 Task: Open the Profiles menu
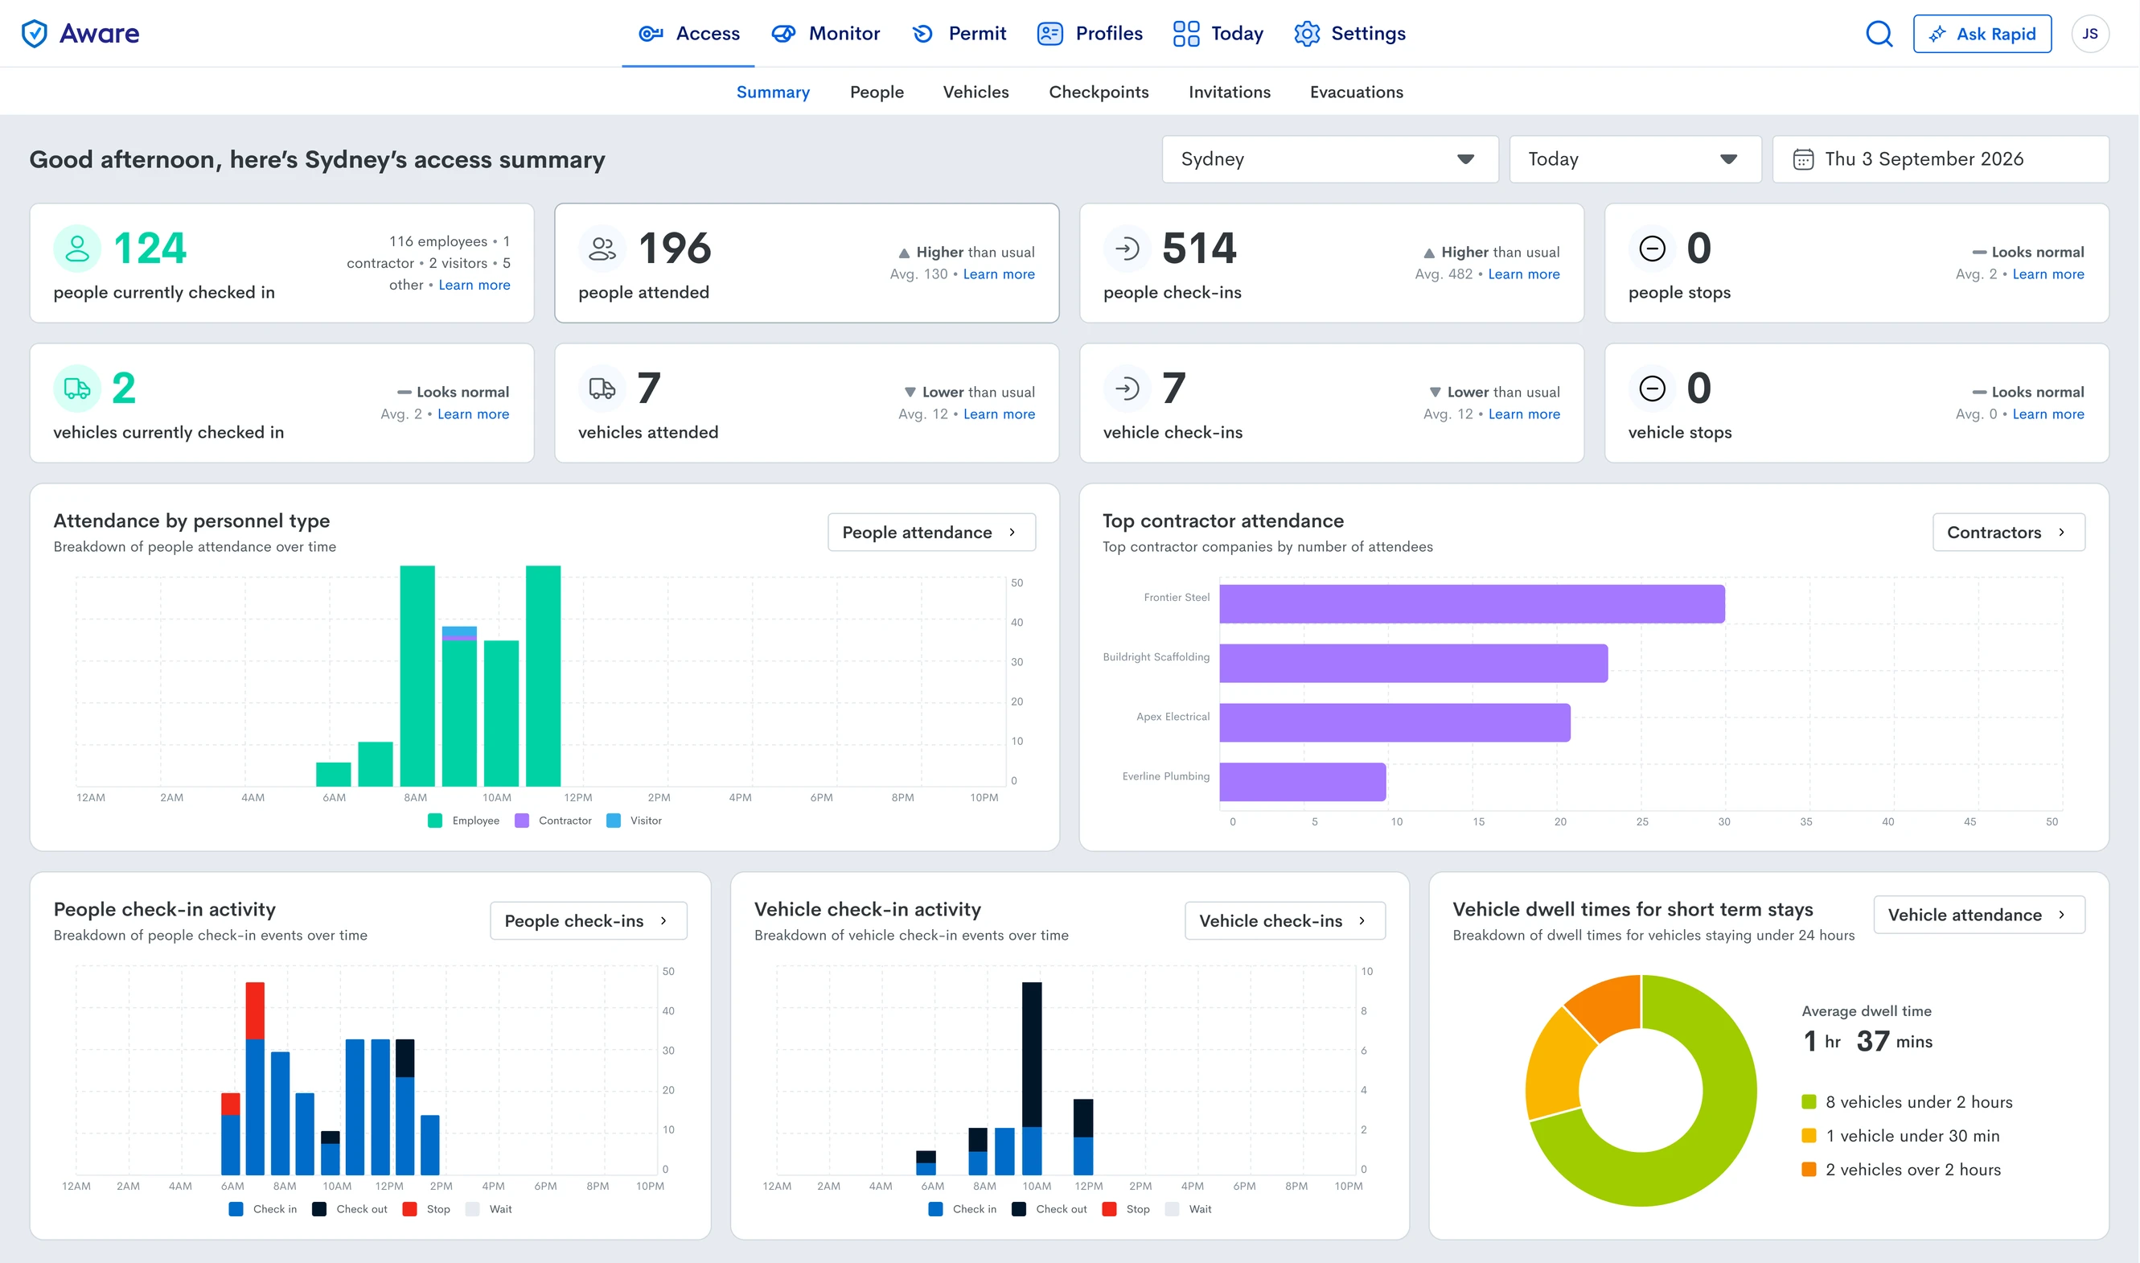(x=1090, y=33)
